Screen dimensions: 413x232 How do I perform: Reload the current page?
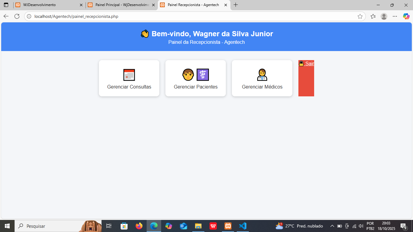[x=17, y=16]
